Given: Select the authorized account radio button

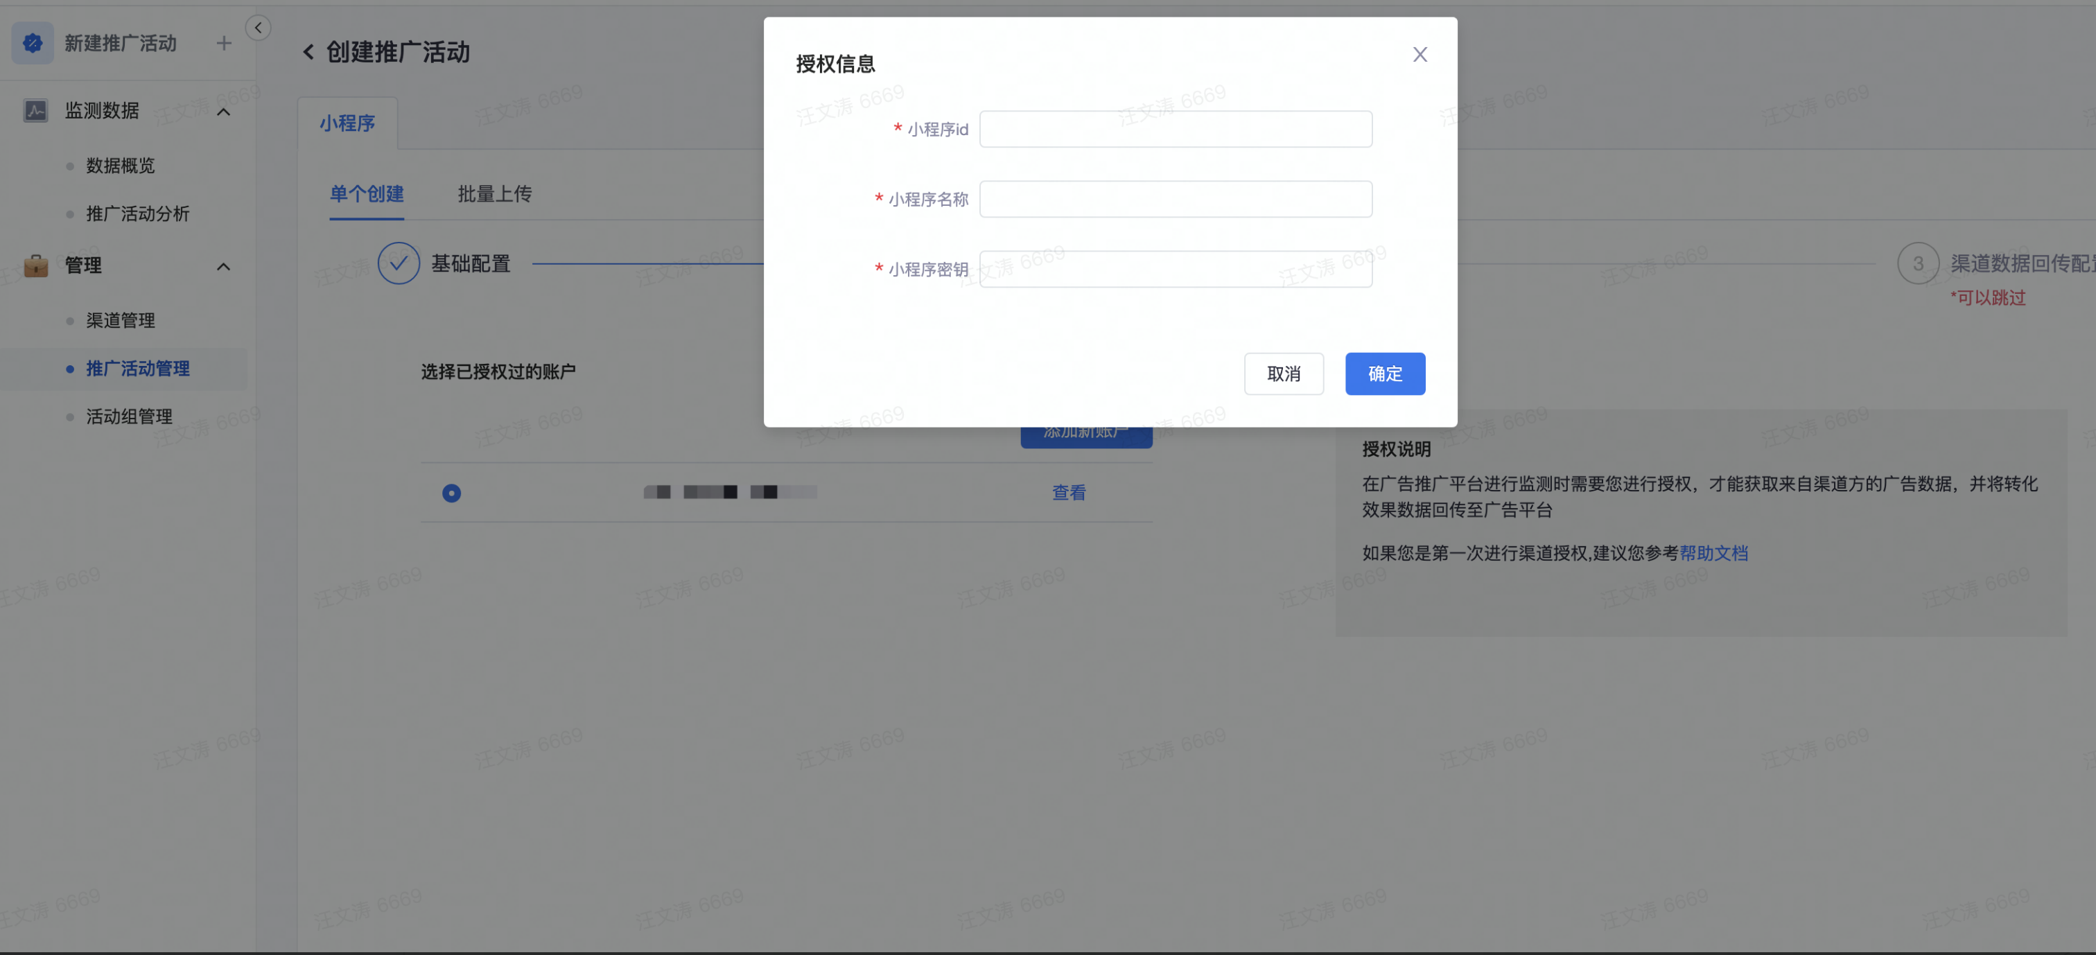Looking at the screenshot, I should click(x=452, y=493).
